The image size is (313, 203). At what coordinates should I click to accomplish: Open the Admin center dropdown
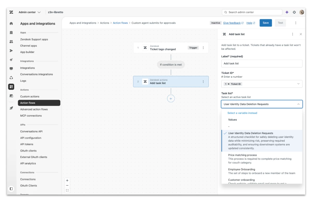(x=29, y=12)
